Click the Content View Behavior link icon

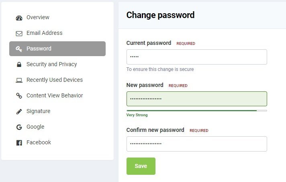[x=19, y=96]
